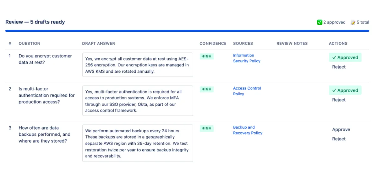Click the SOURCES column header

[243, 44]
